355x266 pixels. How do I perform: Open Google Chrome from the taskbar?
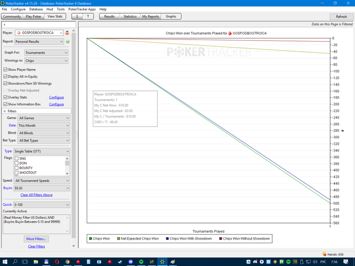point(67,262)
